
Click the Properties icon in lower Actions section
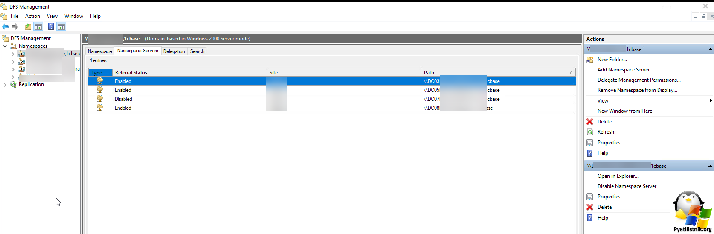tap(590, 197)
